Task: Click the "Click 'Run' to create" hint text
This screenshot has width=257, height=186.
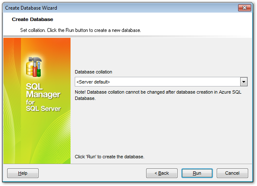Action: (x=110, y=157)
